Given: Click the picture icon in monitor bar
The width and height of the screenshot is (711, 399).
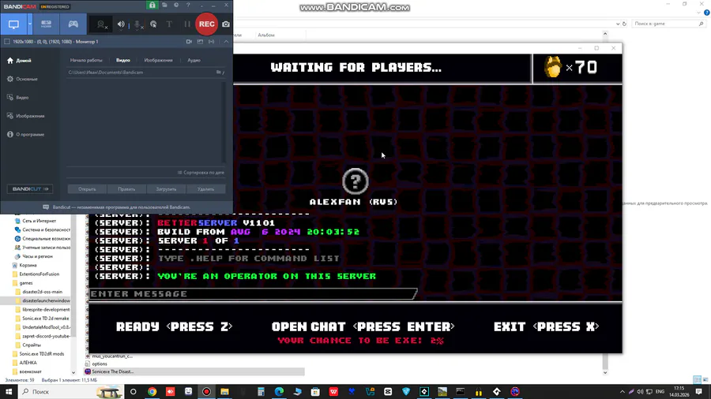Looking at the screenshot, I should click(x=200, y=42).
